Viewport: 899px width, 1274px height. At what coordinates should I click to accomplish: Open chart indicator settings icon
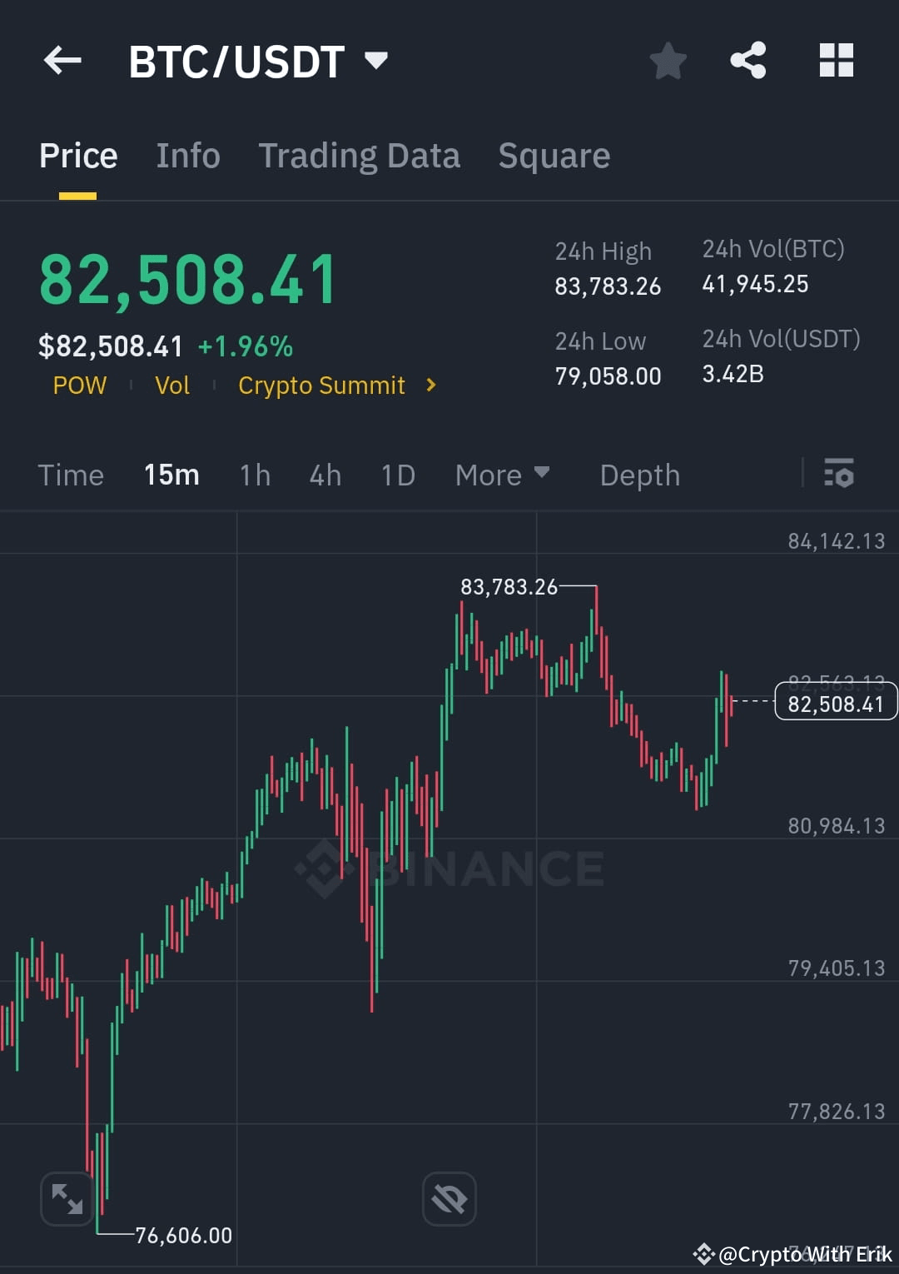[x=839, y=475]
